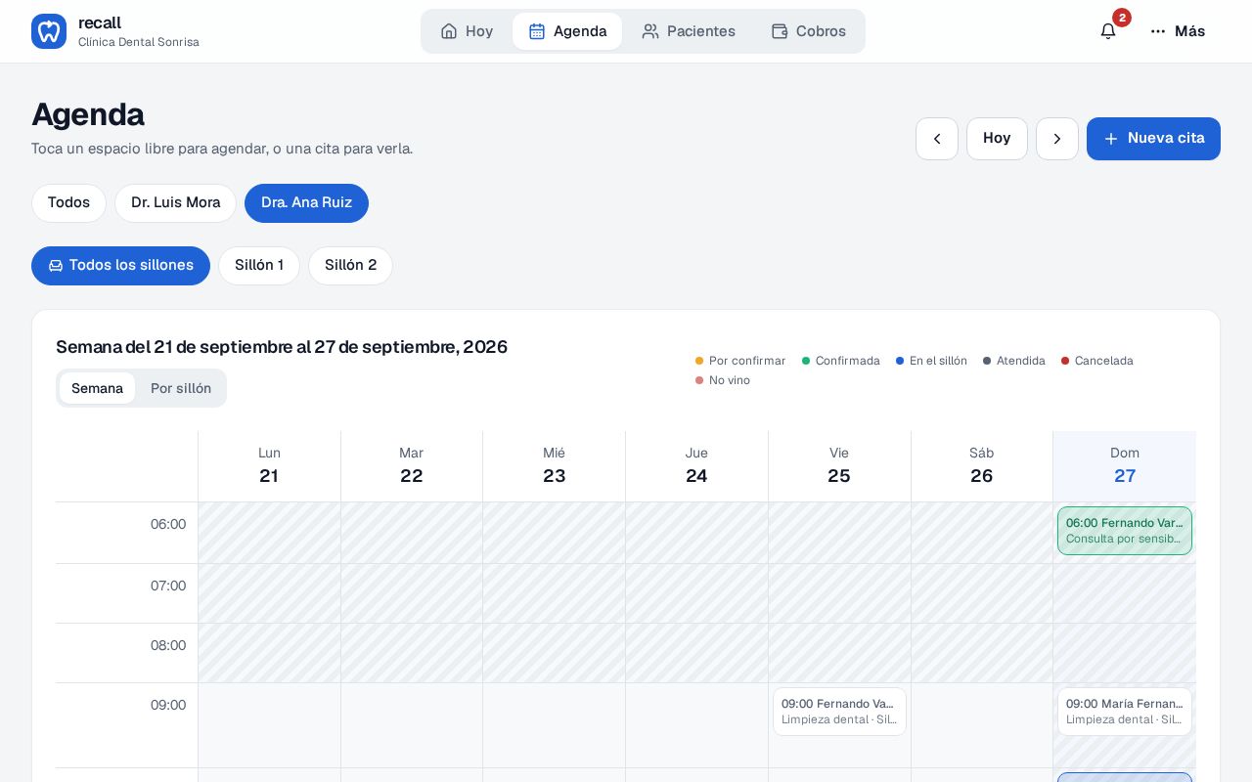Show Todos los sillones
The height and width of the screenshot is (782, 1252).
[x=120, y=266]
